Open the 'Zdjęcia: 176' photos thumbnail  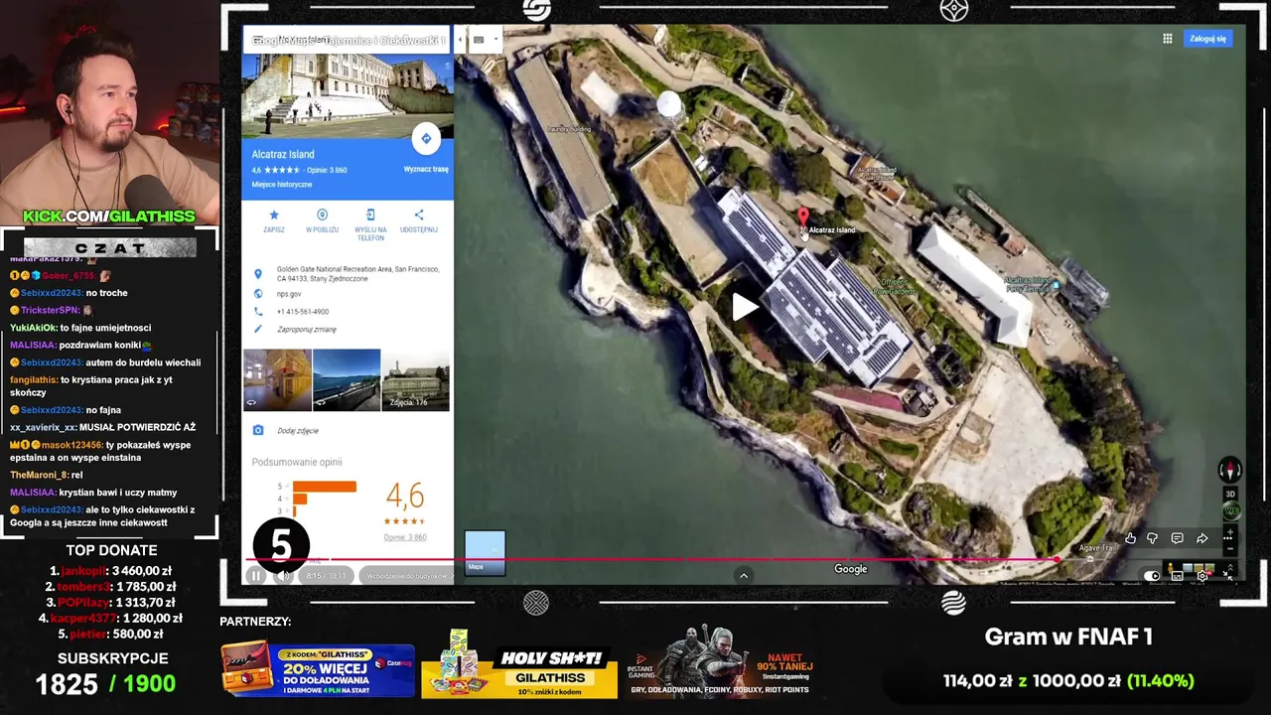tap(415, 379)
